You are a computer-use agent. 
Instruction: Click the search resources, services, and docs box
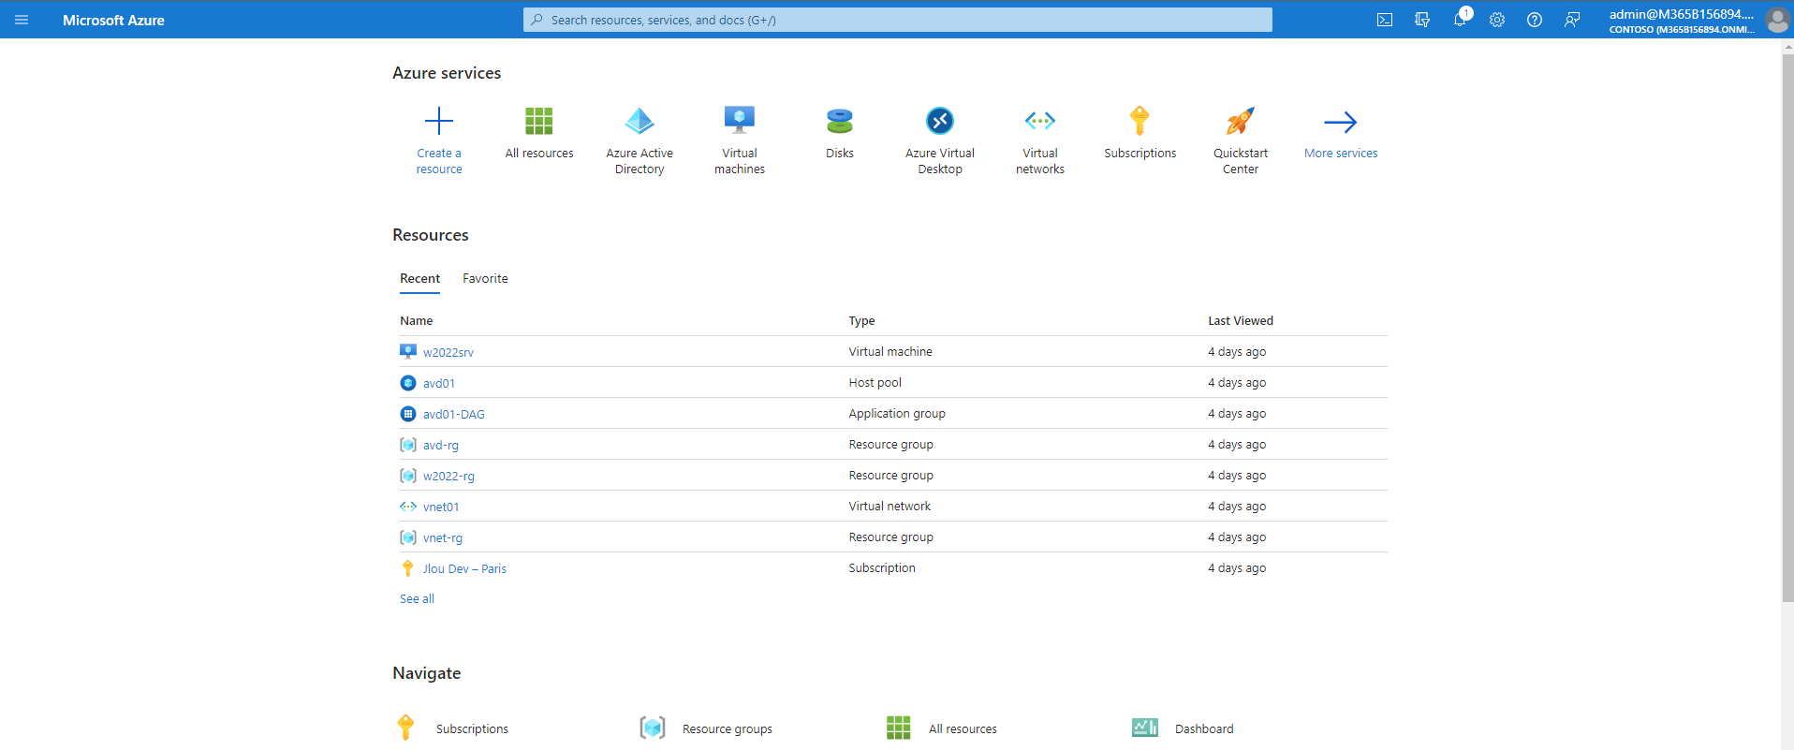898,20
